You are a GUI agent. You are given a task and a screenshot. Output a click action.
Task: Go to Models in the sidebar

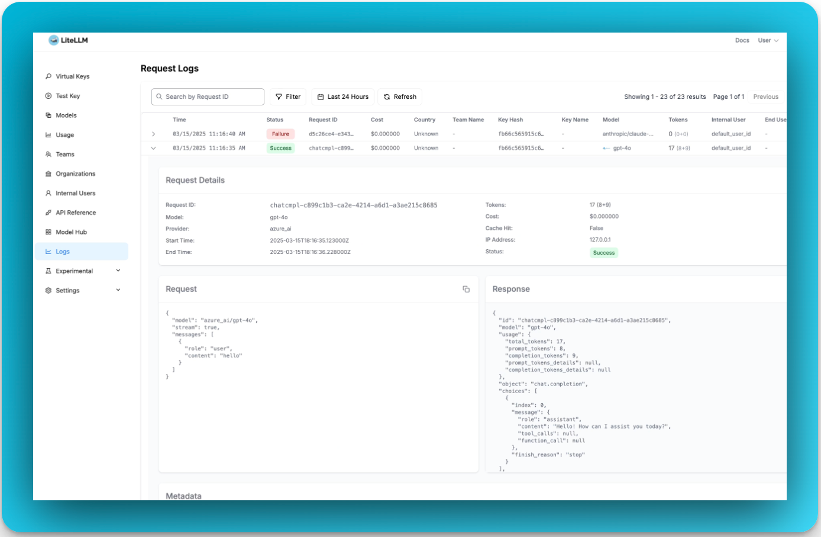(x=66, y=115)
